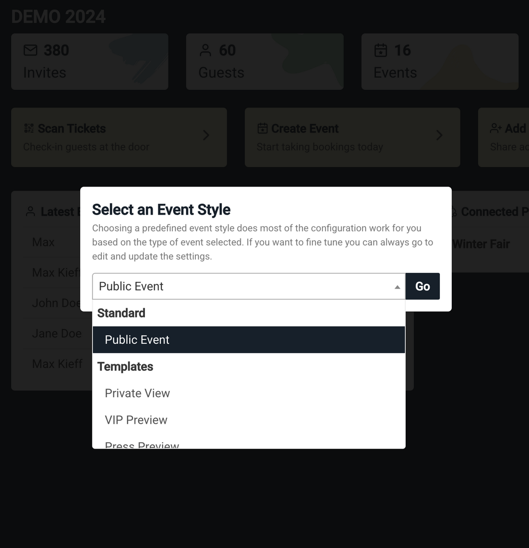Click the person icon beside Latest heading
Viewport: 529px width, 548px height.
30,211
